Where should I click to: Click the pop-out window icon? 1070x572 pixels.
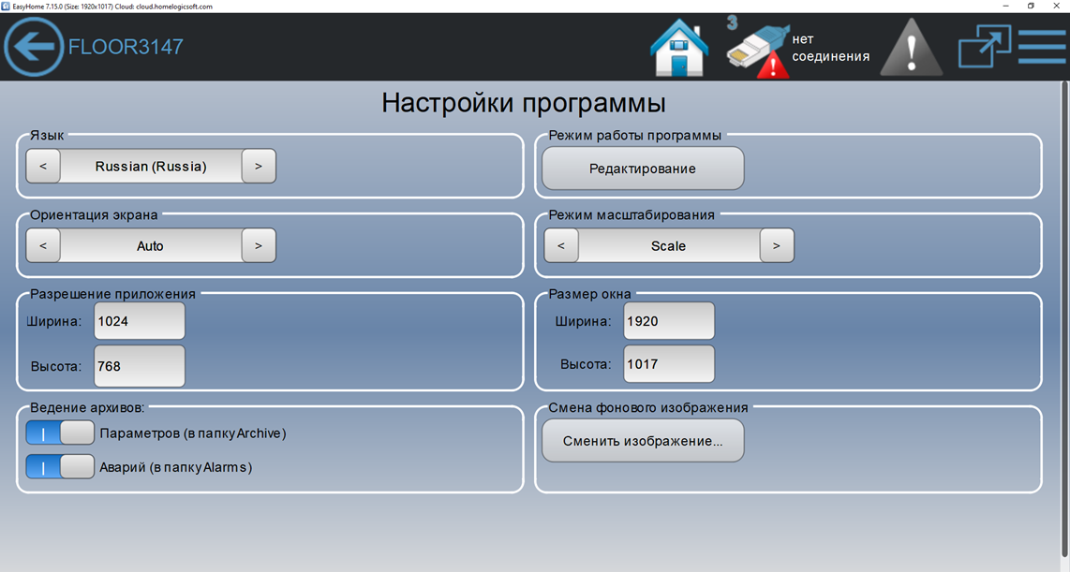click(x=984, y=47)
